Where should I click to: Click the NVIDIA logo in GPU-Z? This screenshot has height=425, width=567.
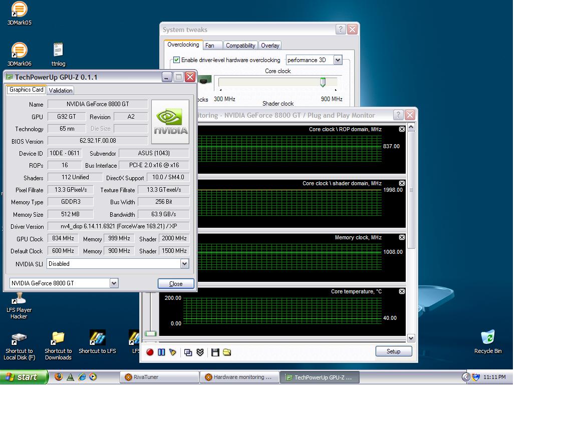click(170, 122)
